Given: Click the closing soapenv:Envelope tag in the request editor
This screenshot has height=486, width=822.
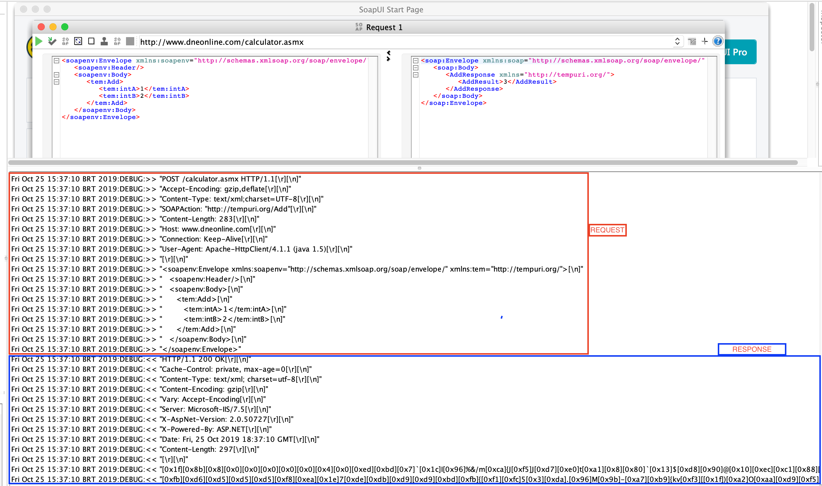Looking at the screenshot, I should click(101, 117).
